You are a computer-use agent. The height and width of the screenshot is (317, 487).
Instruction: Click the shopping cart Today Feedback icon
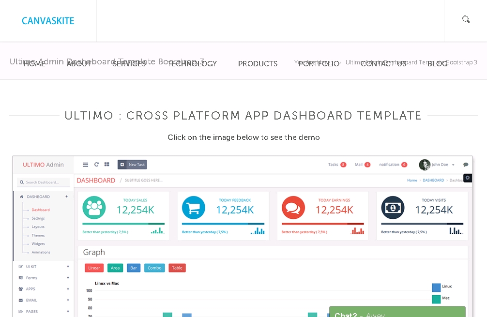(x=194, y=208)
